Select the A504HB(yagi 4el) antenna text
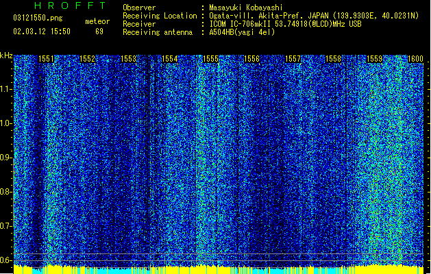Image resolution: width=431 pixels, height=274 pixels. [x=242, y=32]
